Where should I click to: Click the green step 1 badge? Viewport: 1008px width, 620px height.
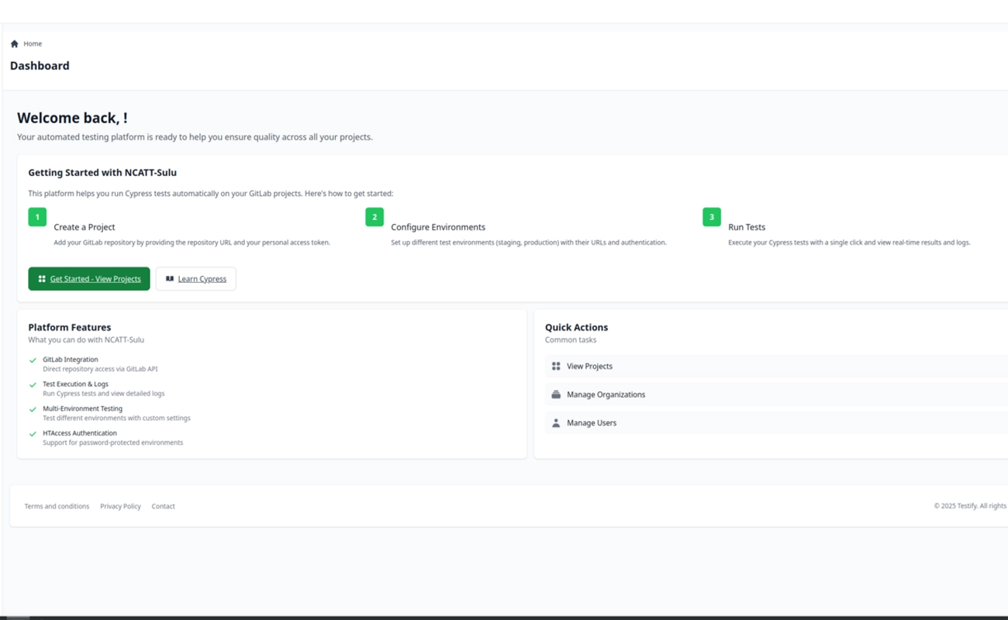tap(37, 217)
